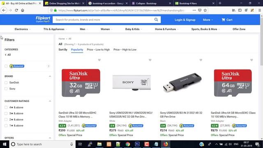The width and height of the screenshot is (263, 148).
Task: Check the 4★ & above rating filter
Action: pyautogui.click(x=6, y=107)
